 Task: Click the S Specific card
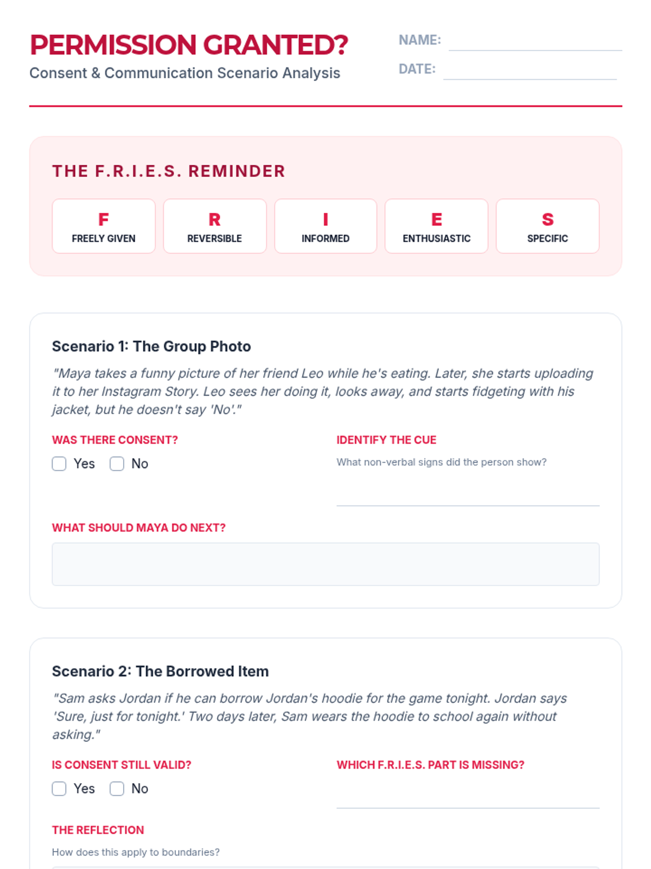point(547,226)
